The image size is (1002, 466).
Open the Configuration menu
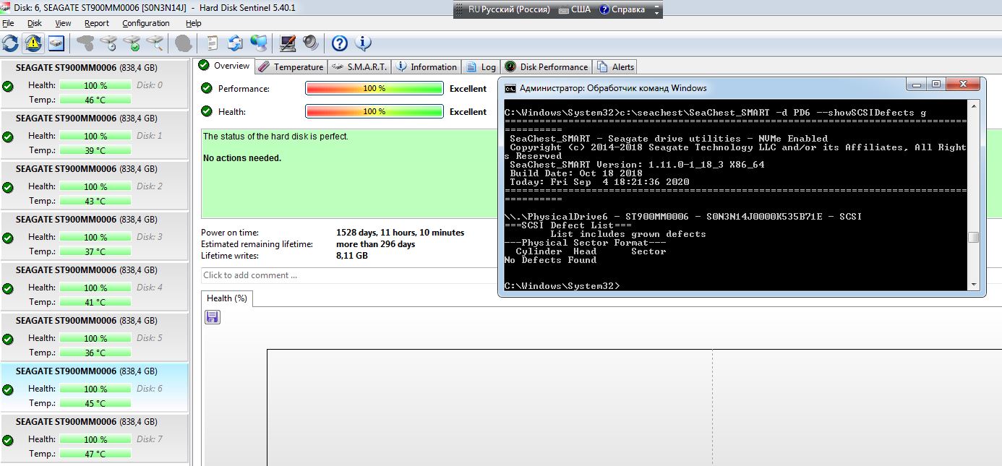[x=146, y=23]
